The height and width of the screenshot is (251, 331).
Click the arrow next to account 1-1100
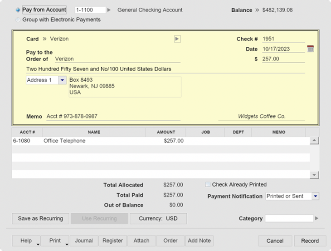[x=109, y=10]
